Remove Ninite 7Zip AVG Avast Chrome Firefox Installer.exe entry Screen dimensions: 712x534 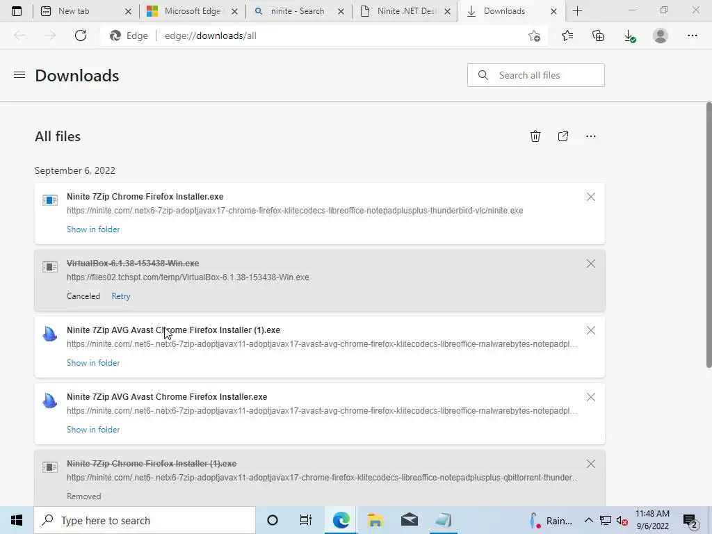pyautogui.click(x=591, y=397)
